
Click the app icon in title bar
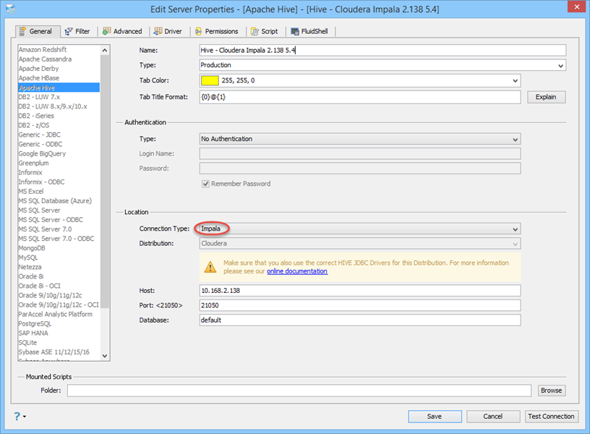(x=11, y=9)
